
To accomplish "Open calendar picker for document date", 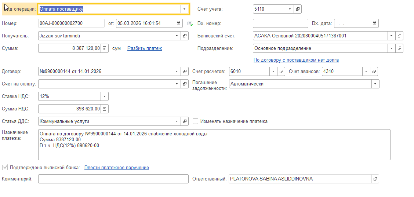I will (179, 23).
